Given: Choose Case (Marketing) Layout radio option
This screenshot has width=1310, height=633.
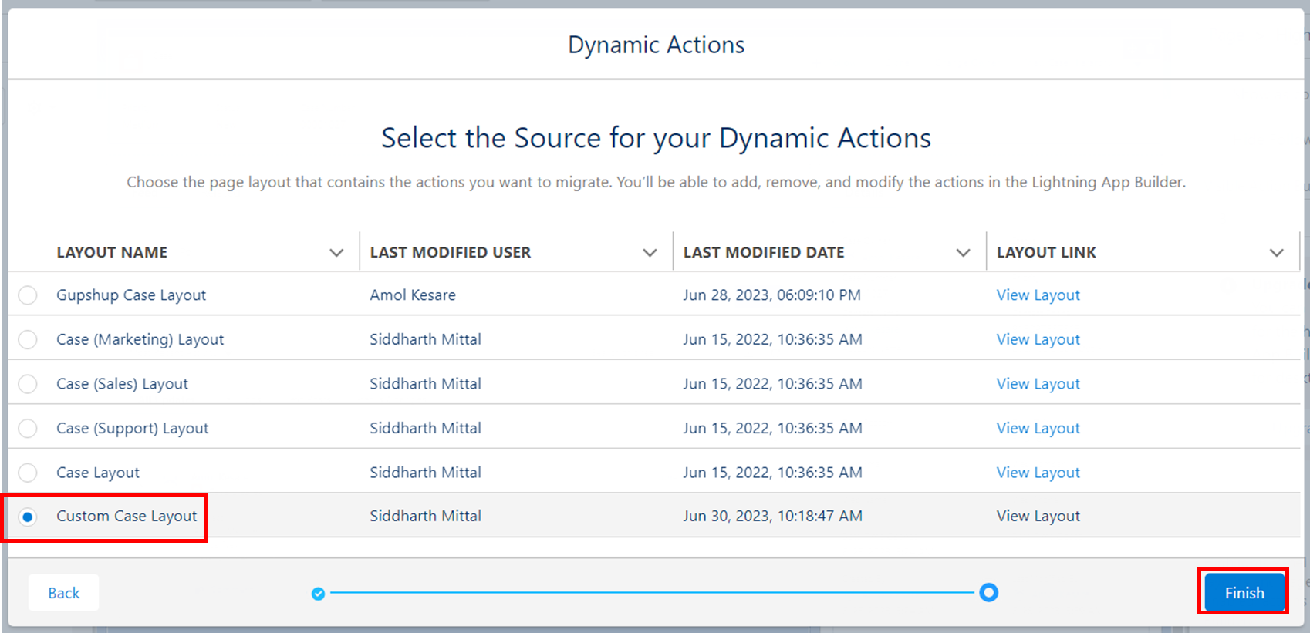Looking at the screenshot, I should click(x=28, y=340).
